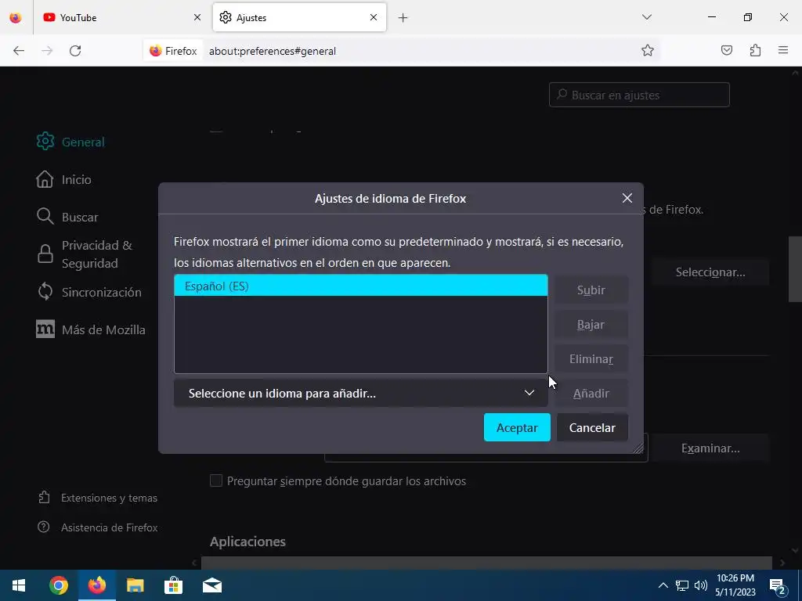The image size is (802, 601).
Task: Go back with the back arrow
Action: click(19, 51)
